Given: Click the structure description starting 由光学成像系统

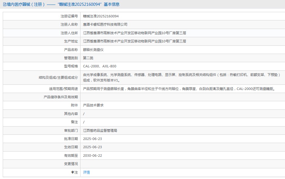Looking at the screenshot, I should (x=182, y=77).
